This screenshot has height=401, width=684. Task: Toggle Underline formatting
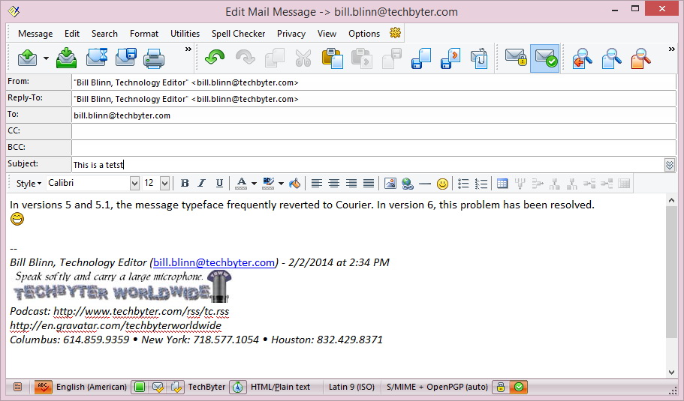coord(219,184)
